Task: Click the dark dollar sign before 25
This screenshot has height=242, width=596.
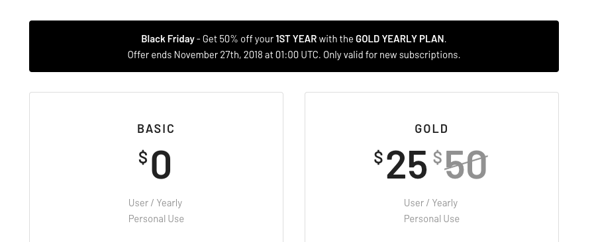Action: (378, 157)
